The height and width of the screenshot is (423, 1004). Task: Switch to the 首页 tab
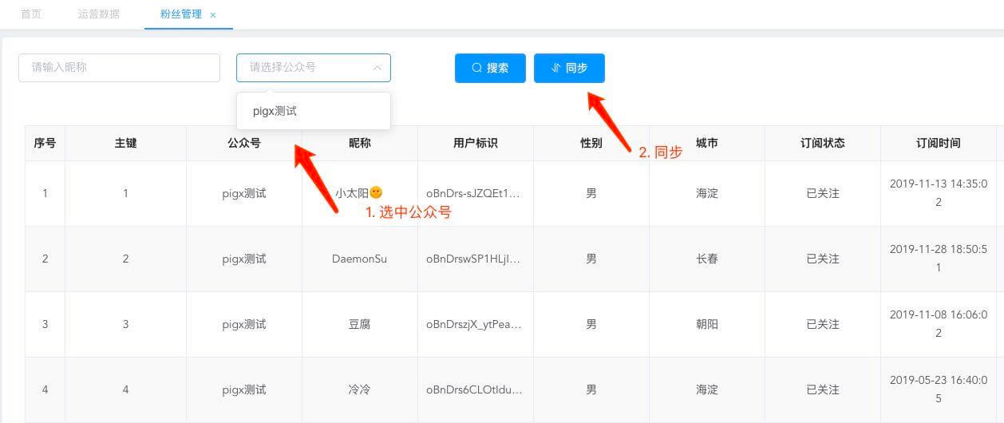[x=31, y=14]
